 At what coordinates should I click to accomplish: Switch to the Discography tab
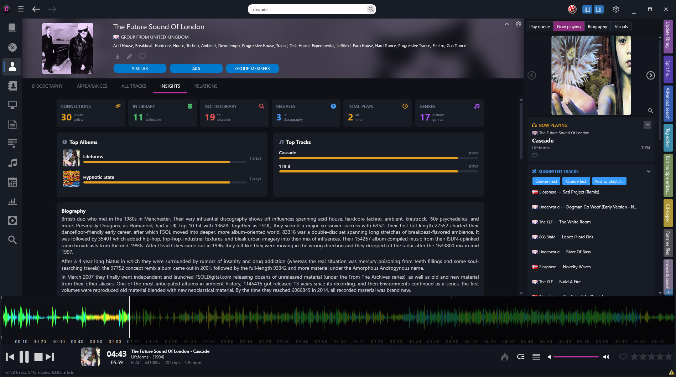(x=47, y=86)
